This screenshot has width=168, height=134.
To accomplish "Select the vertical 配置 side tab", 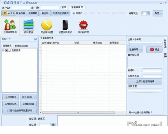I will pyautogui.click(x=165, y=55).
